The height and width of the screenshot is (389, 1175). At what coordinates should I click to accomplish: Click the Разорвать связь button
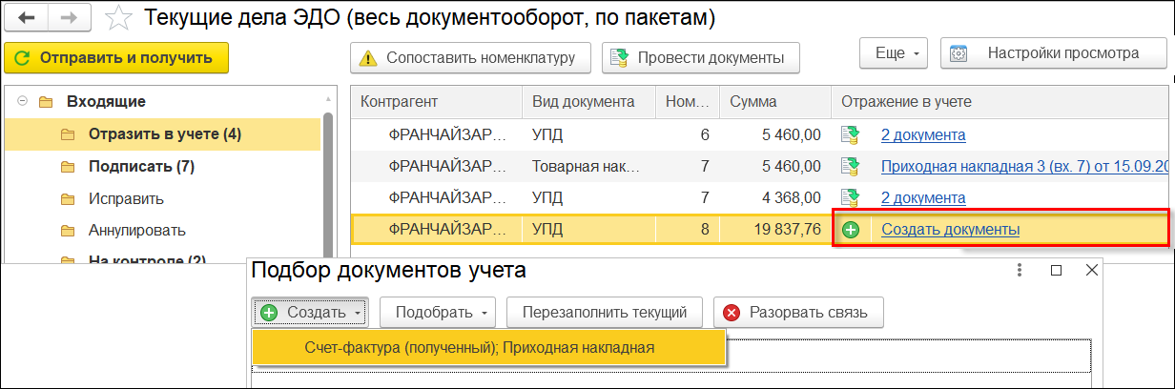(801, 312)
